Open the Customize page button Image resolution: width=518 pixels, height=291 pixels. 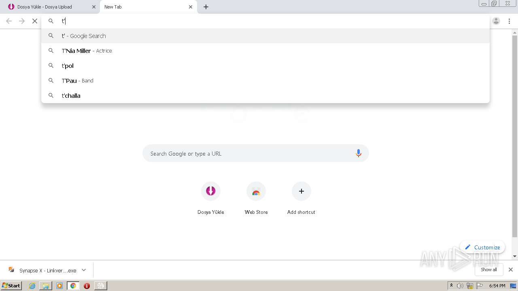pyautogui.click(x=482, y=247)
